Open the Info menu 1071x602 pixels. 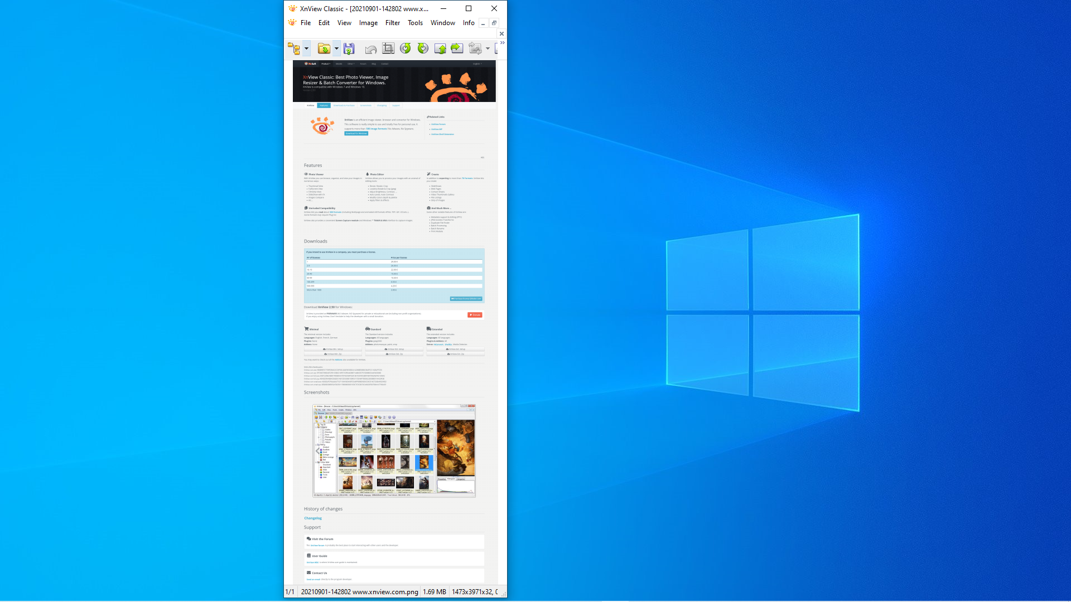point(469,23)
